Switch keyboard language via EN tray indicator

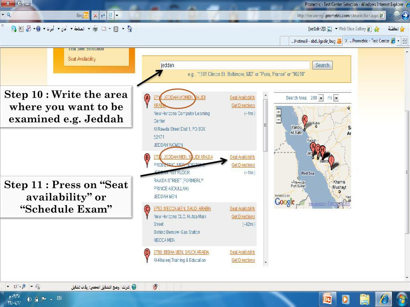coord(60,299)
